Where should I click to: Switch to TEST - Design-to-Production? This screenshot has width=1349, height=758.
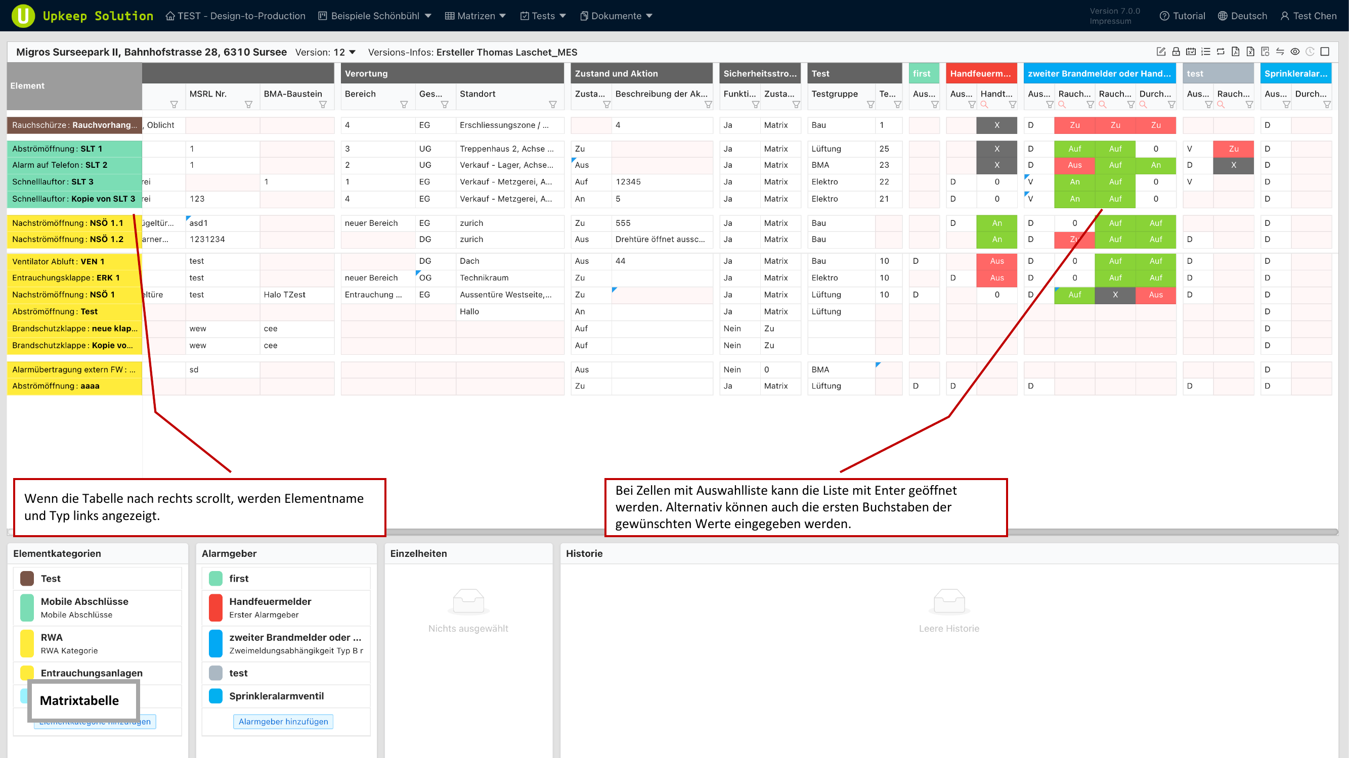click(x=236, y=16)
